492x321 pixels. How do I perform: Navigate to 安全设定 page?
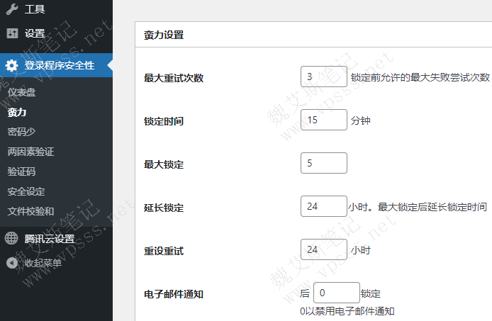(x=26, y=191)
